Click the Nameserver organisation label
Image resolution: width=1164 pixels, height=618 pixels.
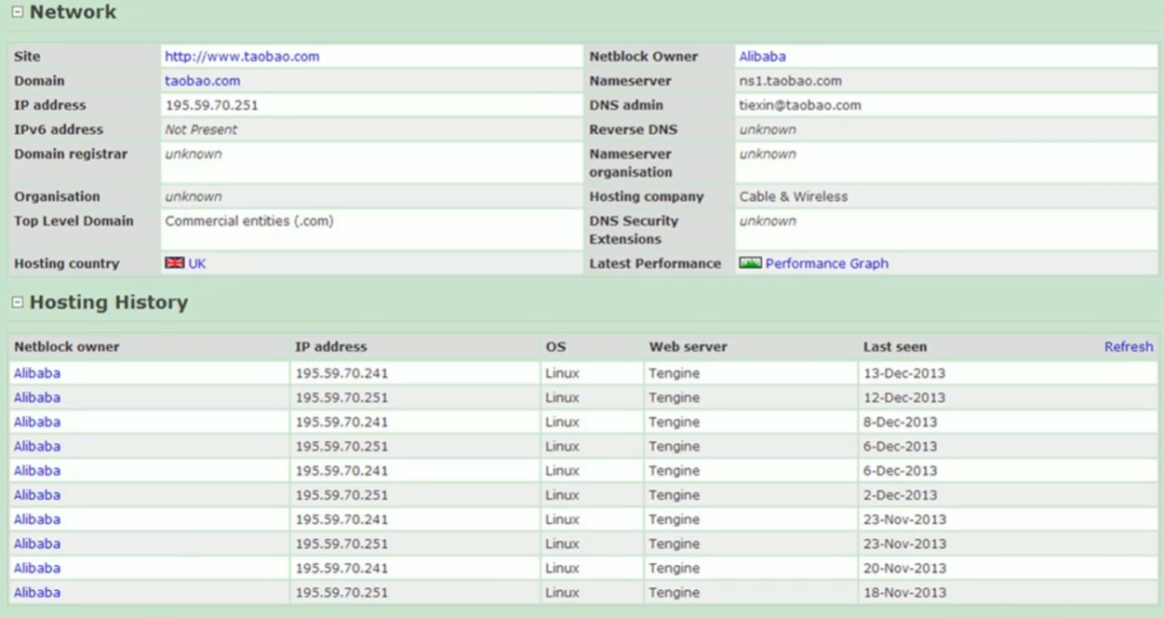[x=631, y=163]
